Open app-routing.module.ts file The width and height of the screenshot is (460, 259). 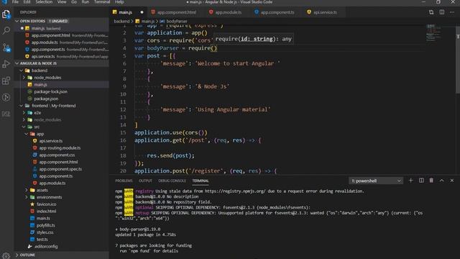(x=62, y=148)
